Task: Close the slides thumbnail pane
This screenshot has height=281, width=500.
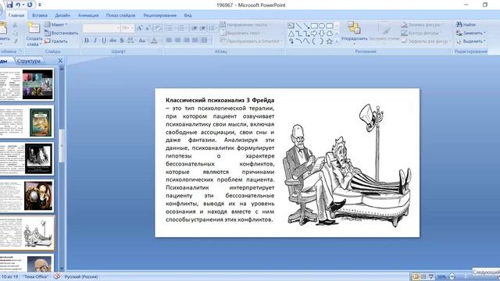Action: coord(60,61)
